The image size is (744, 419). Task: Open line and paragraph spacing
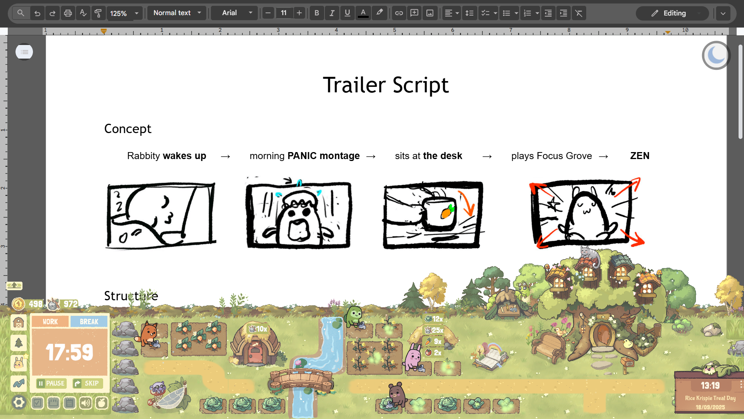click(x=470, y=13)
